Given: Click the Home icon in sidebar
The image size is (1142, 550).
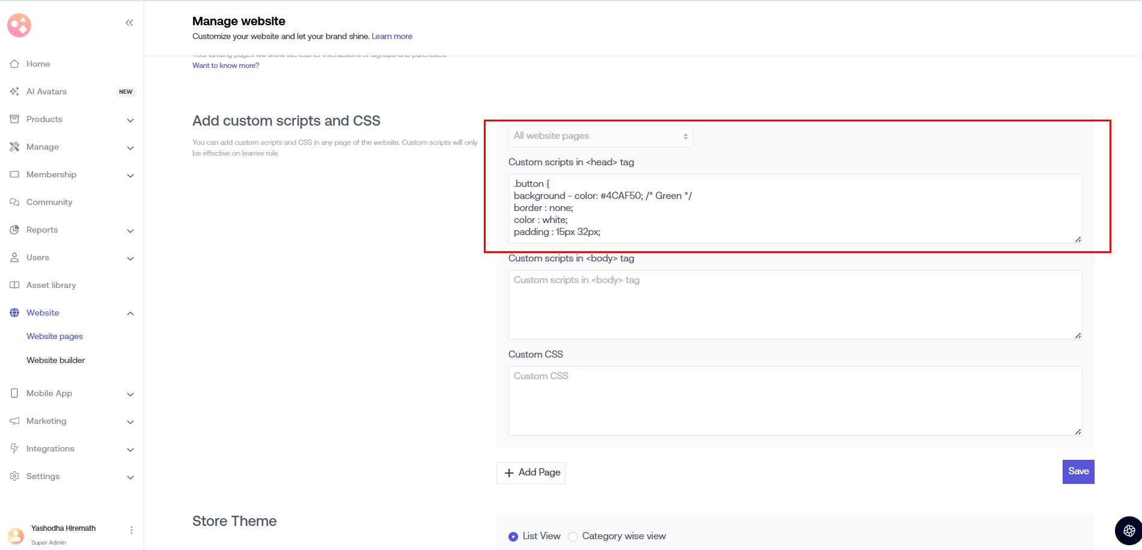Looking at the screenshot, I should coord(14,64).
